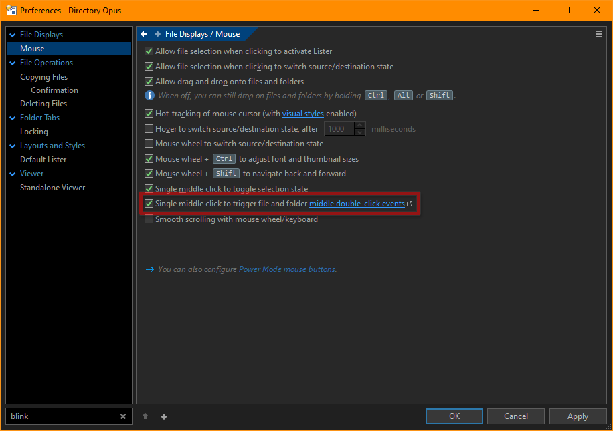Jump to previous search result arrow
This screenshot has height=431, width=613.
point(145,416)
